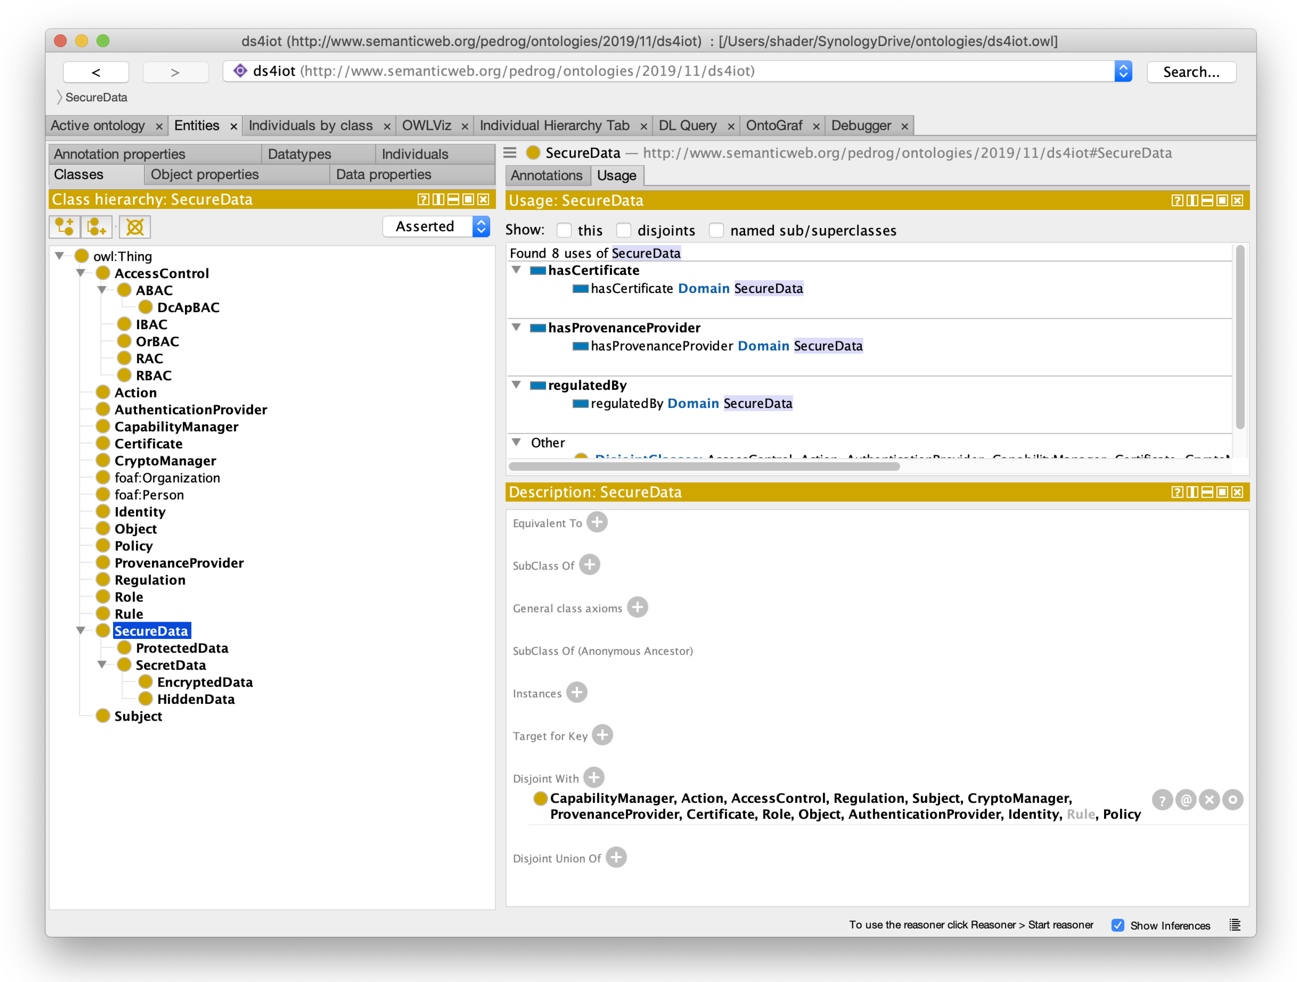The width and height of the screenshot is (1297, 982).
Task: Click the add subclass icon
Action: click(65, 227)
